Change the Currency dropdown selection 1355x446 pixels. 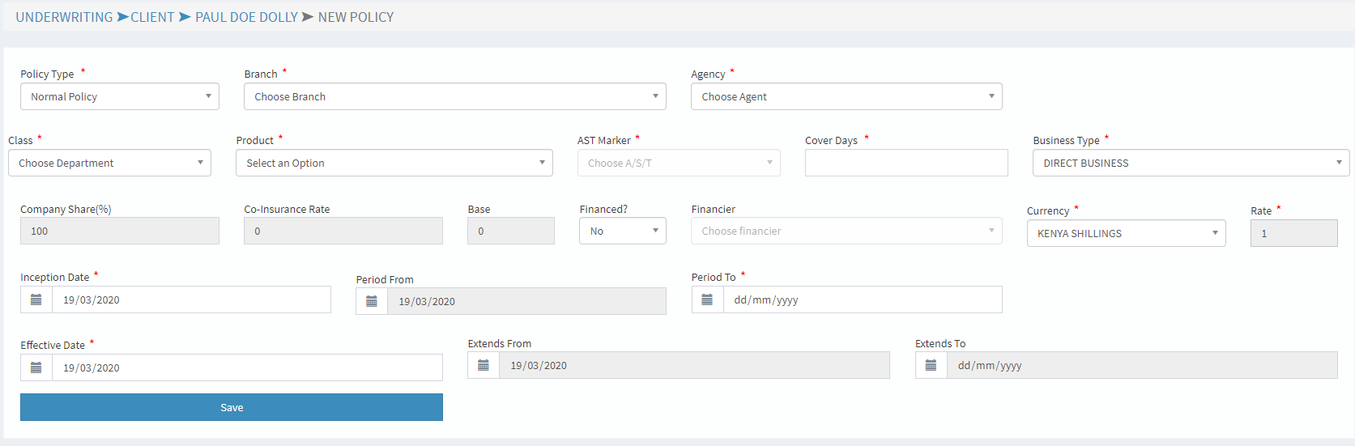(1125, 233)
